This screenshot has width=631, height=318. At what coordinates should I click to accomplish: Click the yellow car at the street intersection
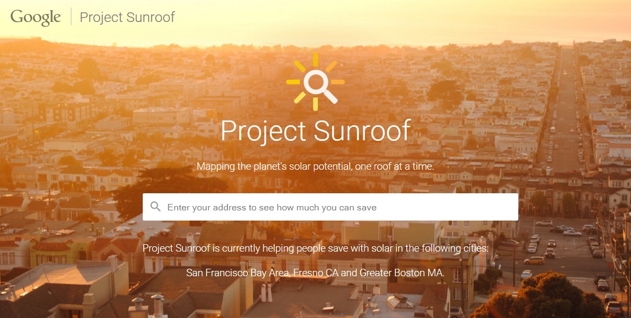pos(534,261)
